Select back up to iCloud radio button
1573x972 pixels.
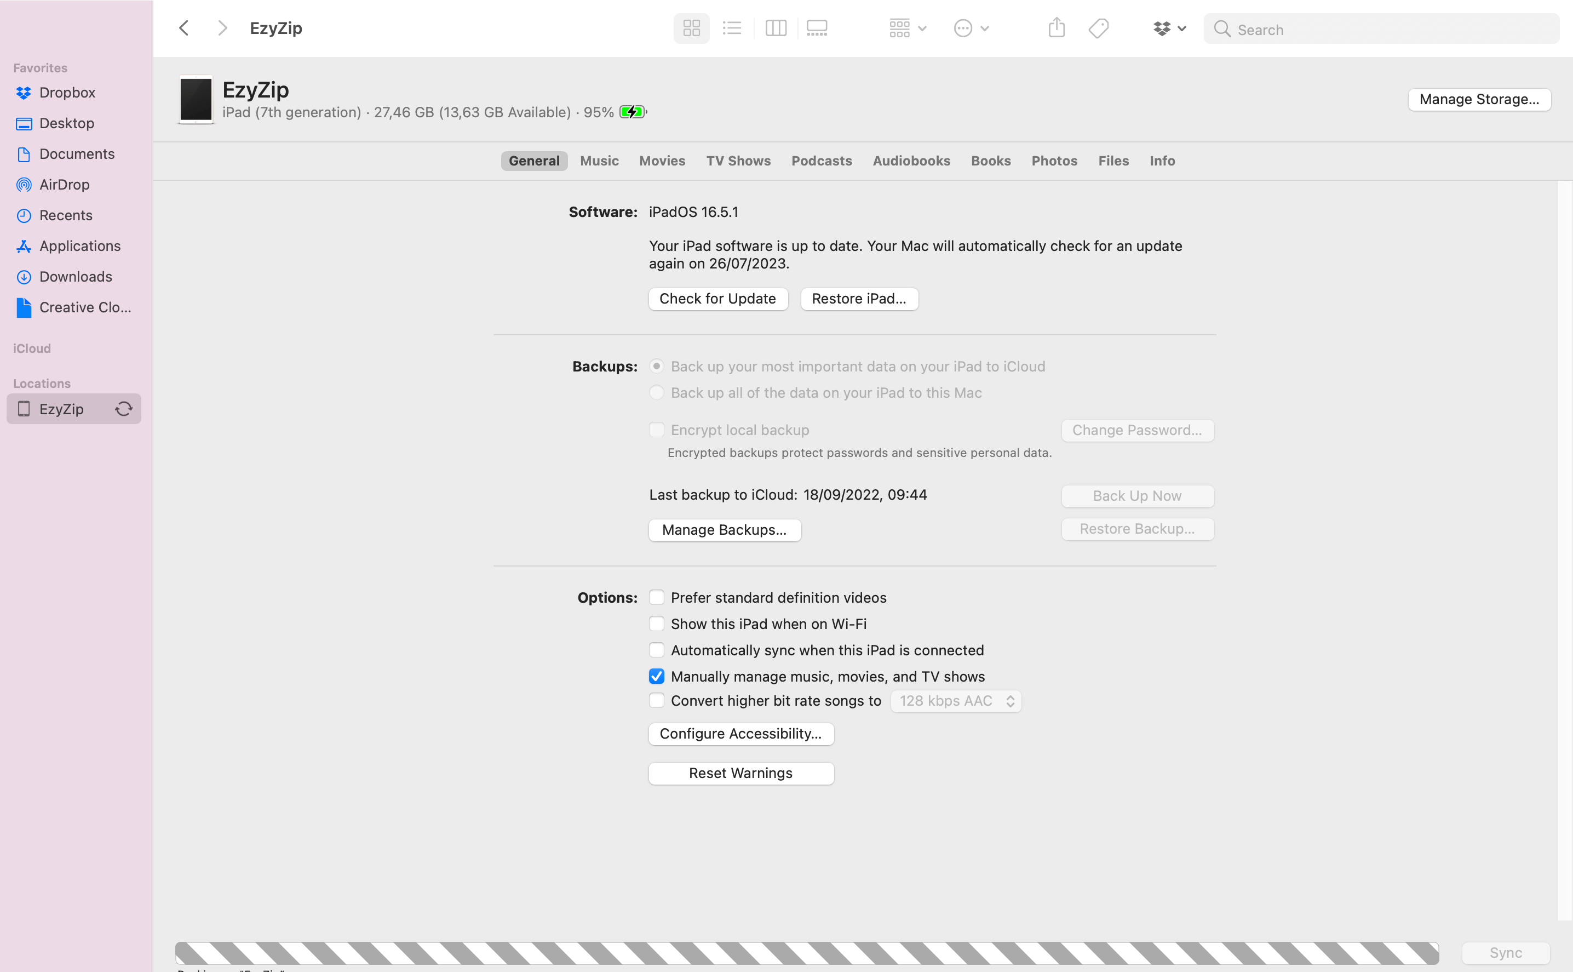tap(656, 367)
